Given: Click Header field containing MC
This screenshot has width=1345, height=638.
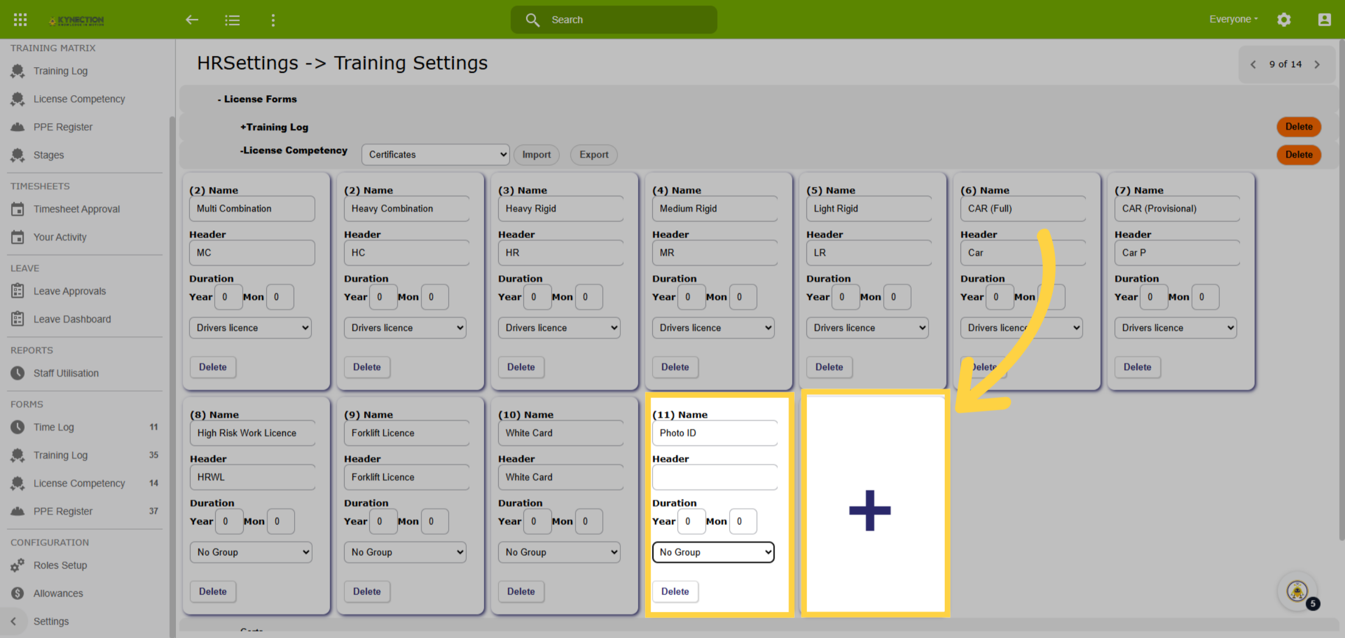Looking at the screenshot, I should 252,253.
